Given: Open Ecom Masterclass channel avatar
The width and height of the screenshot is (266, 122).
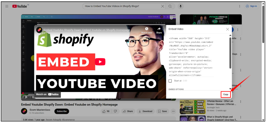Looking at the screenshot, I should pyautogui.click(x=24, y=111).
